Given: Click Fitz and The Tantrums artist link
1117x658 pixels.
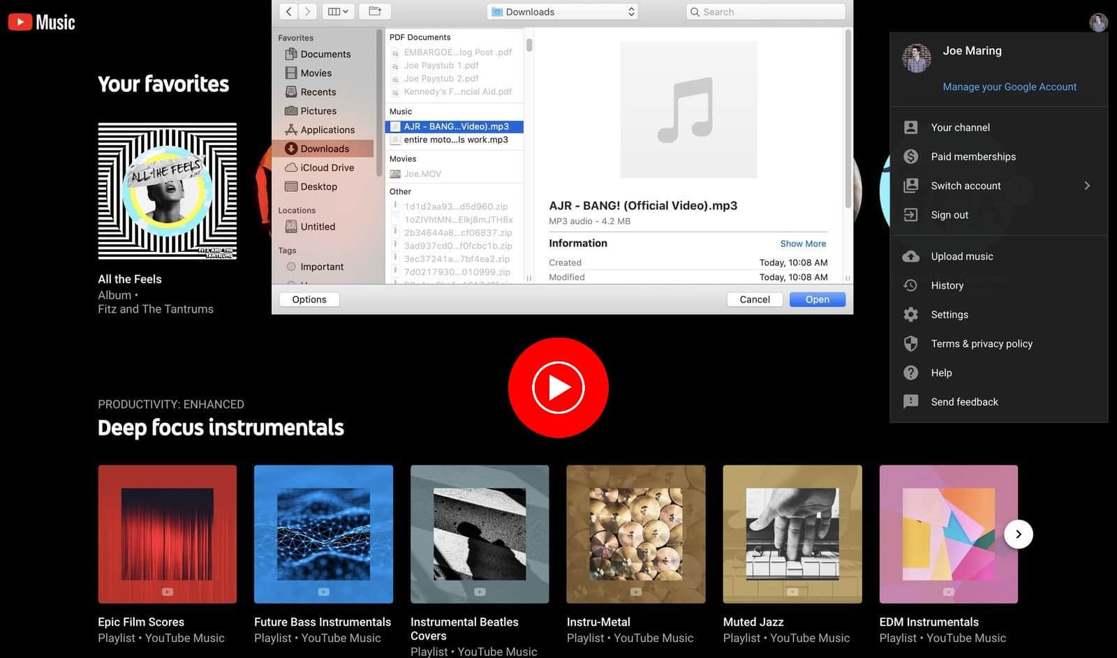Looking at the screenshot, I should [x=156, y=309].
